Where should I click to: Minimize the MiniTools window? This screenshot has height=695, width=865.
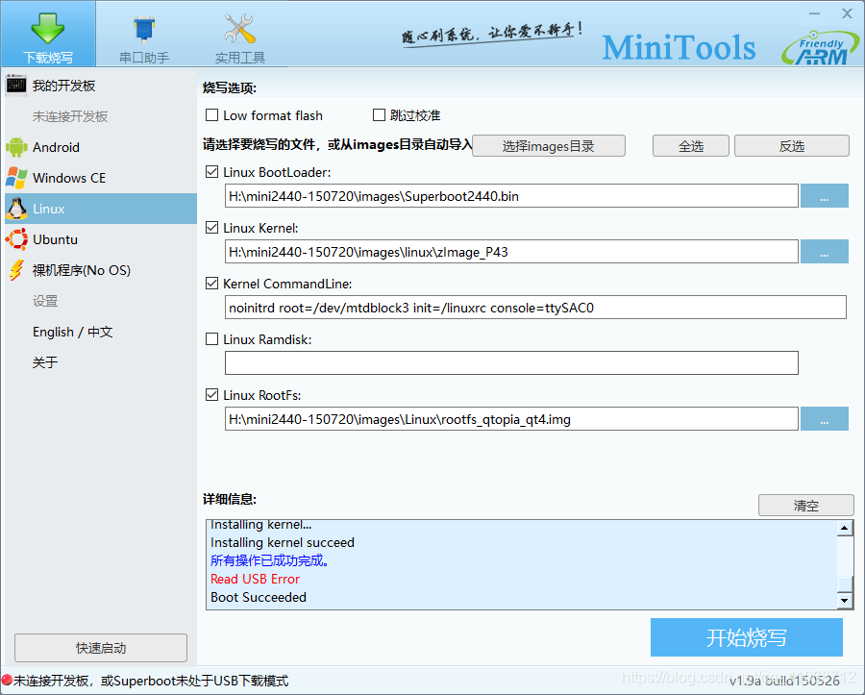[x=815, y=13]
